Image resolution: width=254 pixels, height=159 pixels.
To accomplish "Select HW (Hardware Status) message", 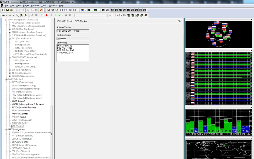I will coord(22,92).
